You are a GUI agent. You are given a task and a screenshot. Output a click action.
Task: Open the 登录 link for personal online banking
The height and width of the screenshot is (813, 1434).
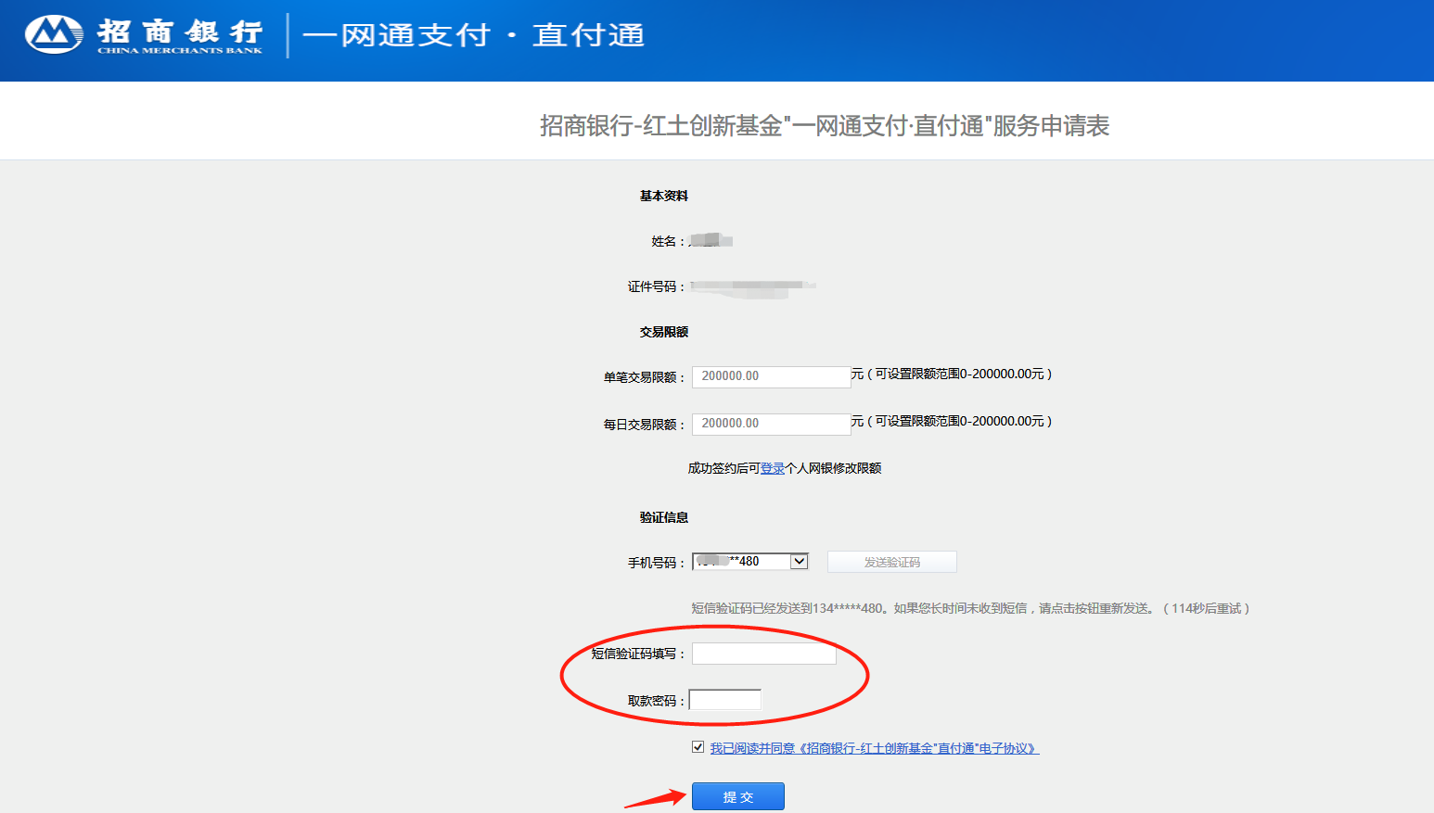[x=773, y=468]
